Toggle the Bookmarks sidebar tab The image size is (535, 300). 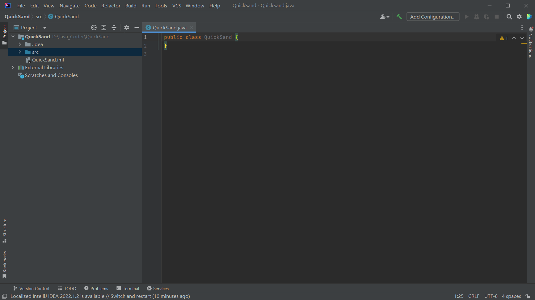(4, 265)
